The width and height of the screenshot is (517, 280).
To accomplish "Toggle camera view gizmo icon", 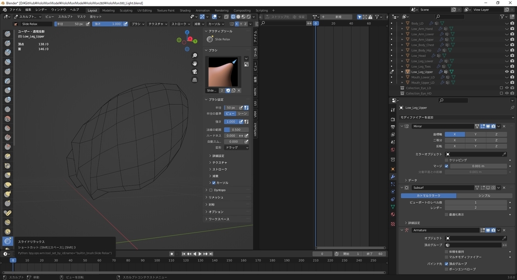I will pos(195,72).
